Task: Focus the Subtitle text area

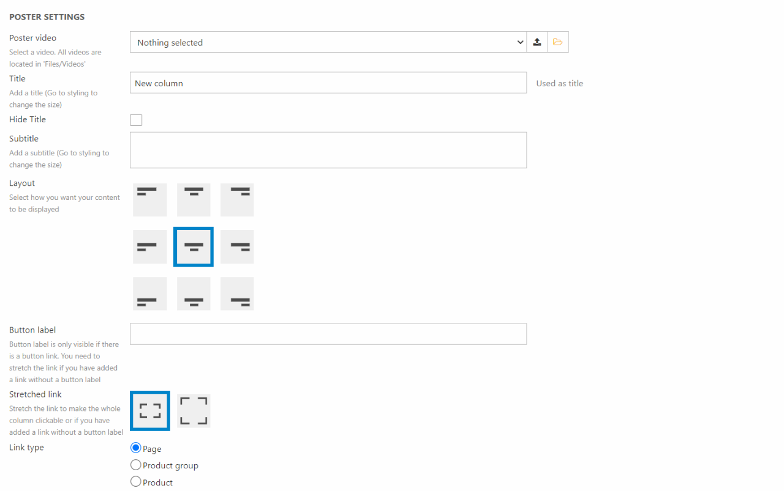Action: (x=328, y=150)
